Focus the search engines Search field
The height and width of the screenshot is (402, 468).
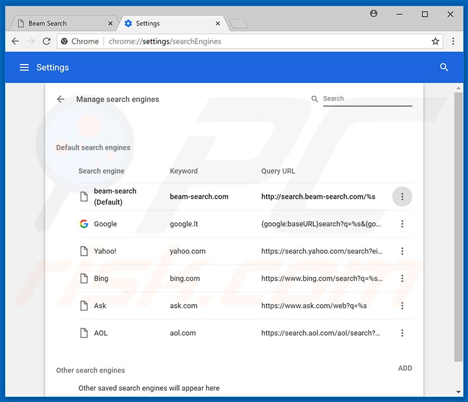[367, 99]
